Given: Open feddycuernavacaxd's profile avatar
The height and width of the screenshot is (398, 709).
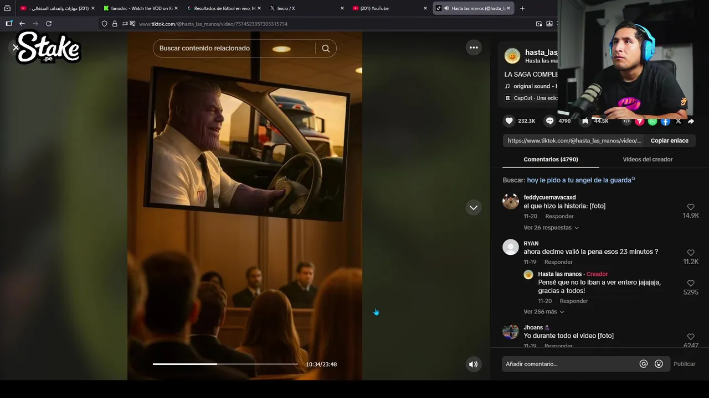Looking at the screenshot, I should pos(511,202).
